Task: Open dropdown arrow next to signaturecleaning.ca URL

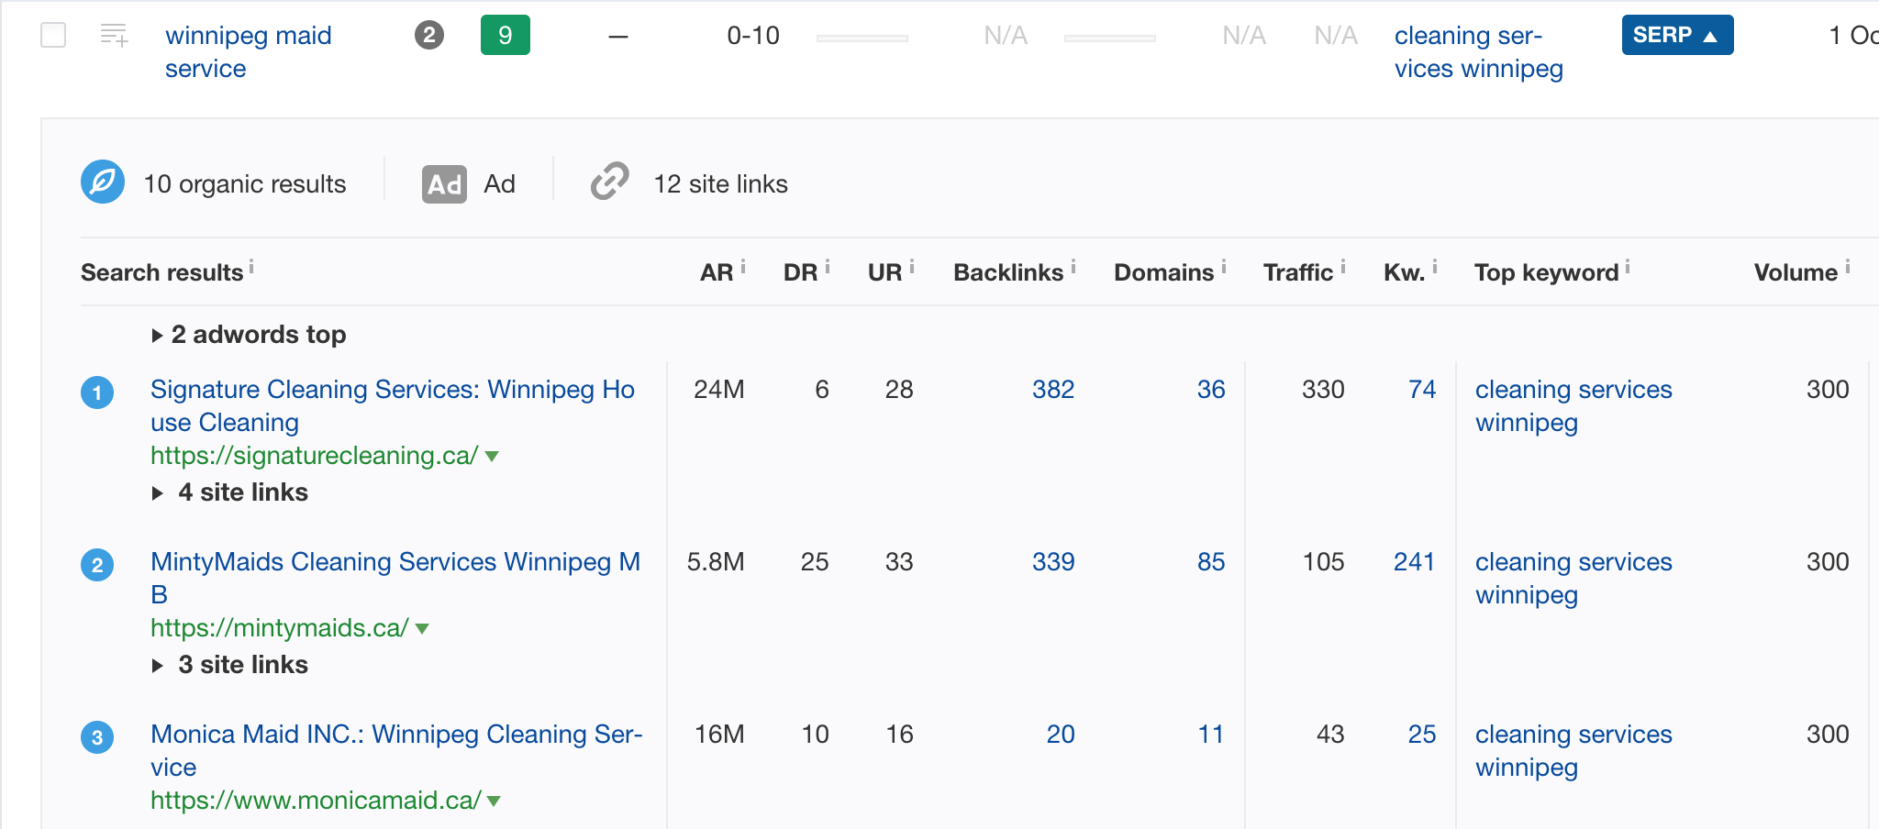Action: [x=492, y=457]
